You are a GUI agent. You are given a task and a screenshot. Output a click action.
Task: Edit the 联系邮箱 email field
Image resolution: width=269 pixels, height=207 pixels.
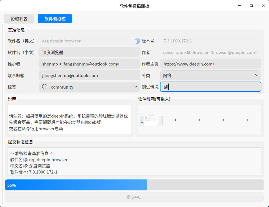click(x=89, y=75)
